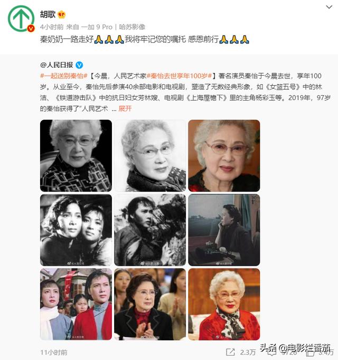This screenshot has width=338, height=360.
Task: Open the color portrait thumbnail in top row
Action: click(x=224, y=156)
